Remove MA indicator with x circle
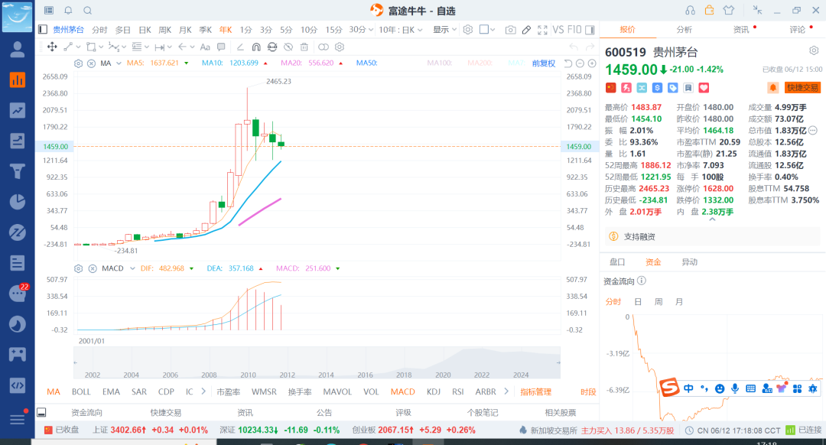 point(91,63)
